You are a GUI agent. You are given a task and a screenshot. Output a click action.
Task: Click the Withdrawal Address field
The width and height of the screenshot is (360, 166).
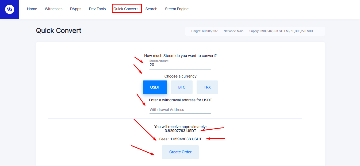coord(180,110)
